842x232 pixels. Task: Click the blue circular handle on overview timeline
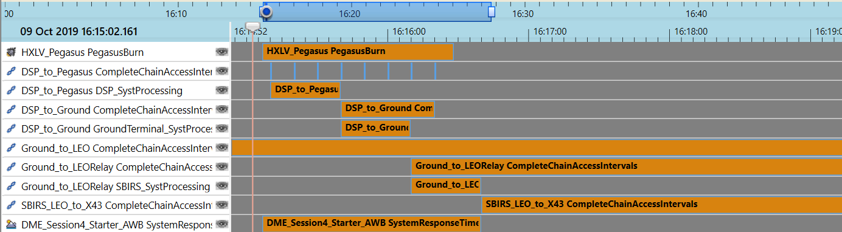(266, 12)
